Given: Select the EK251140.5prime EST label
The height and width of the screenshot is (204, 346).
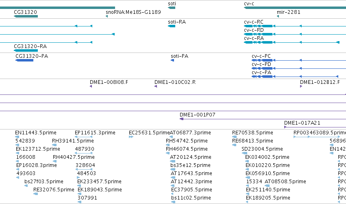Looking at the screenshot, I should 268,190.
